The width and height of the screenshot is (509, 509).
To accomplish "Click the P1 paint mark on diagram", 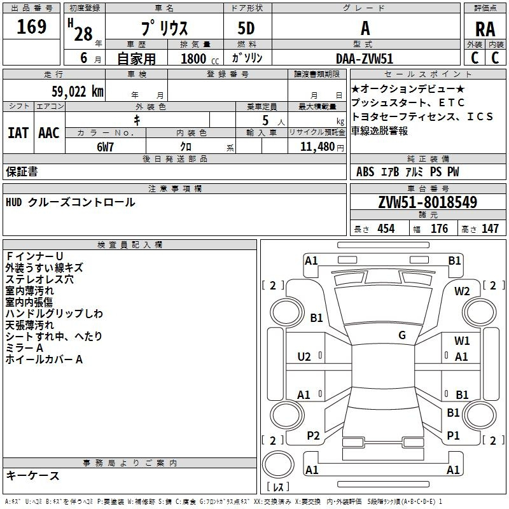I will click(453, 436).
